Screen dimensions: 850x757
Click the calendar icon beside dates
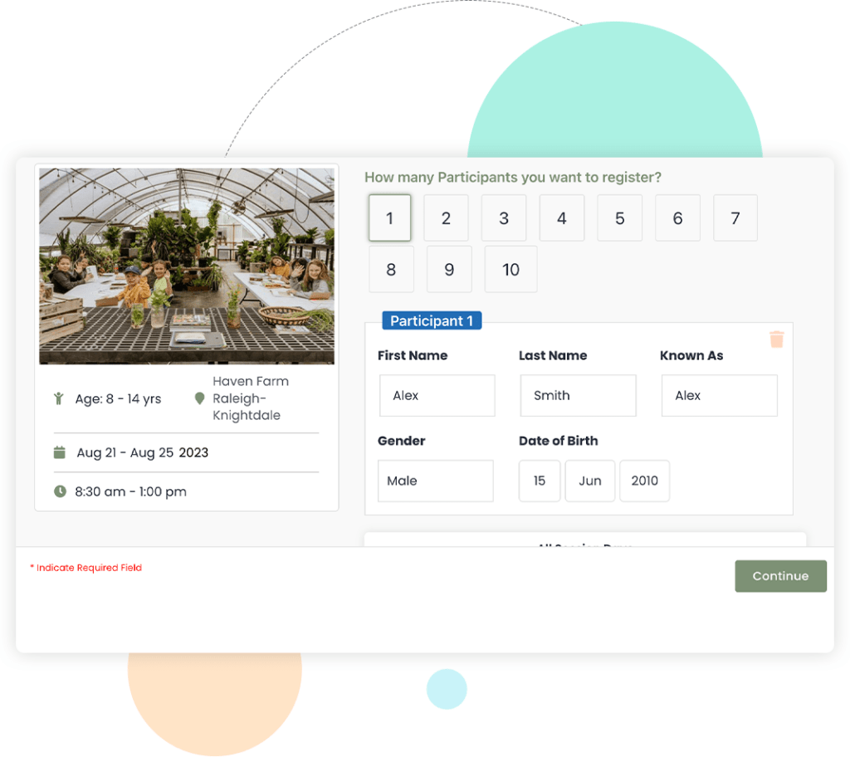click(60, 452)
